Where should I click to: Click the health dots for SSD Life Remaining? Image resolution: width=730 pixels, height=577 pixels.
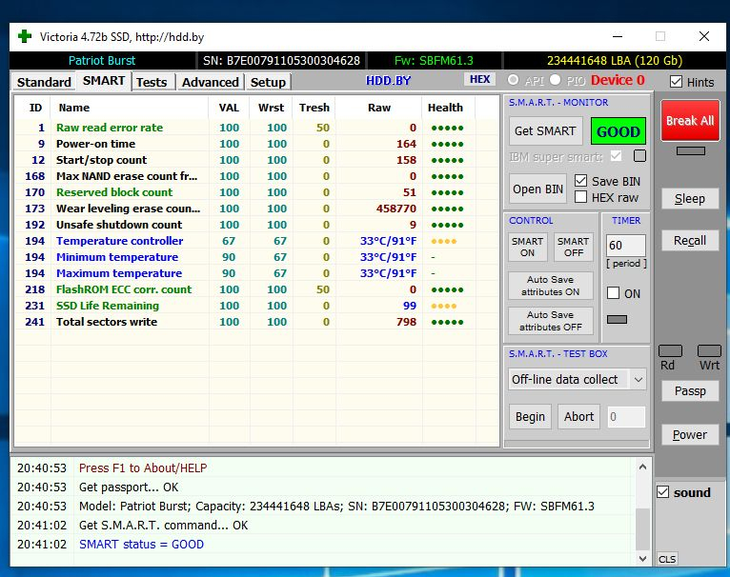pos(445,306)
